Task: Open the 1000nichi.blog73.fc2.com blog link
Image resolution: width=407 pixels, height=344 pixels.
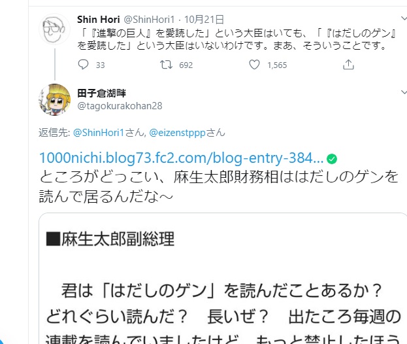Action: pos(181,158)
